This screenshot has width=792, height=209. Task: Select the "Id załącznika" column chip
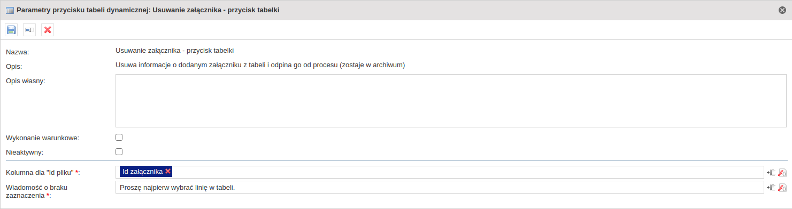[x=142, y=172]
